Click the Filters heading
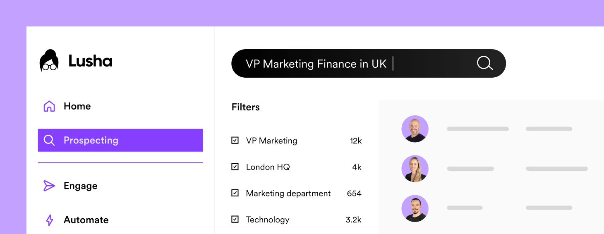This screenshot has width=604, height=234. pos(246,107)
